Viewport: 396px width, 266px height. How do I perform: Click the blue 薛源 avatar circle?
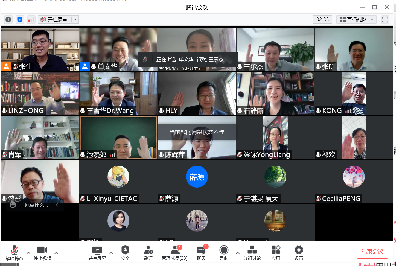coord(197,177)
